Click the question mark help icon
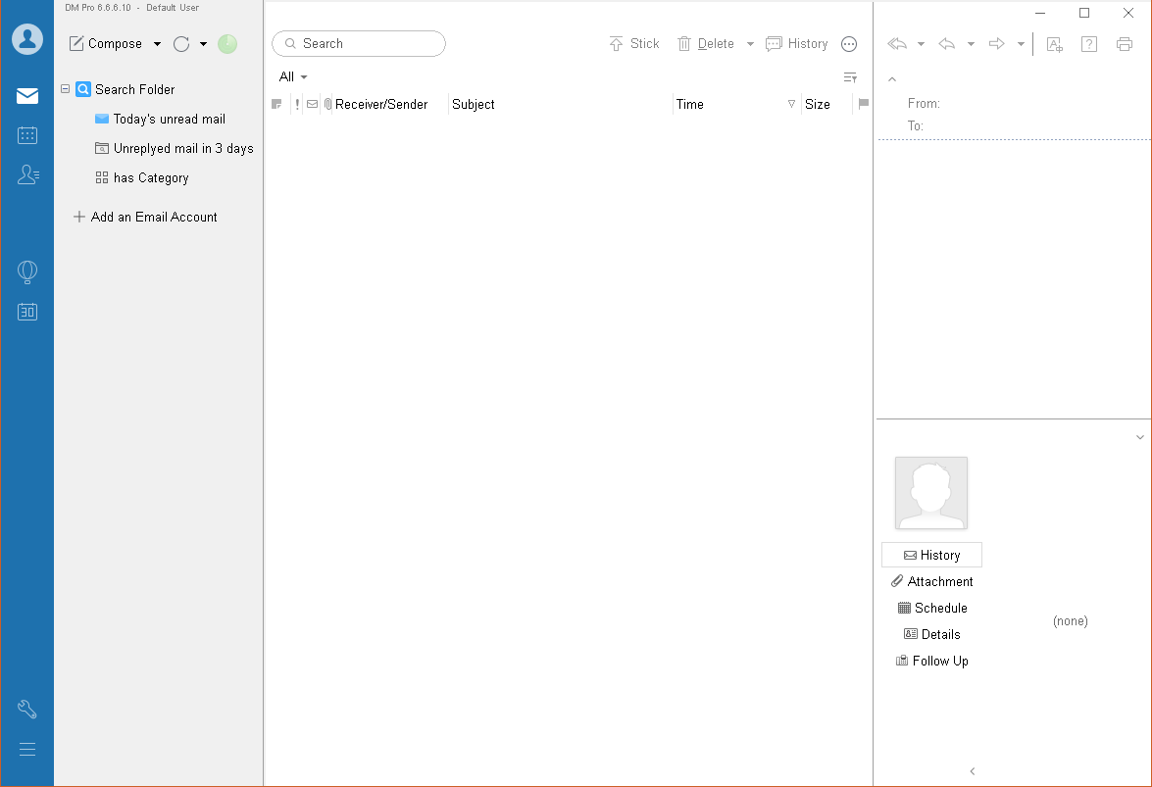The width and height of the screenshot is (1152, 787). click(1089, 44)
